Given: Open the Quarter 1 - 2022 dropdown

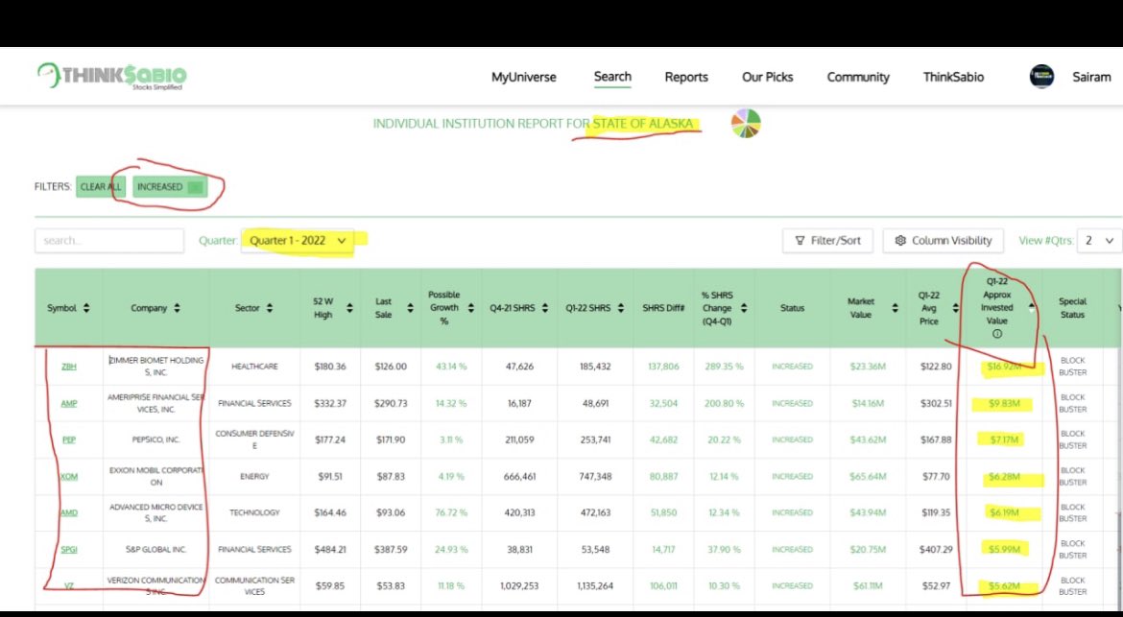Looking at the screenshot, I should click(298, 241).
